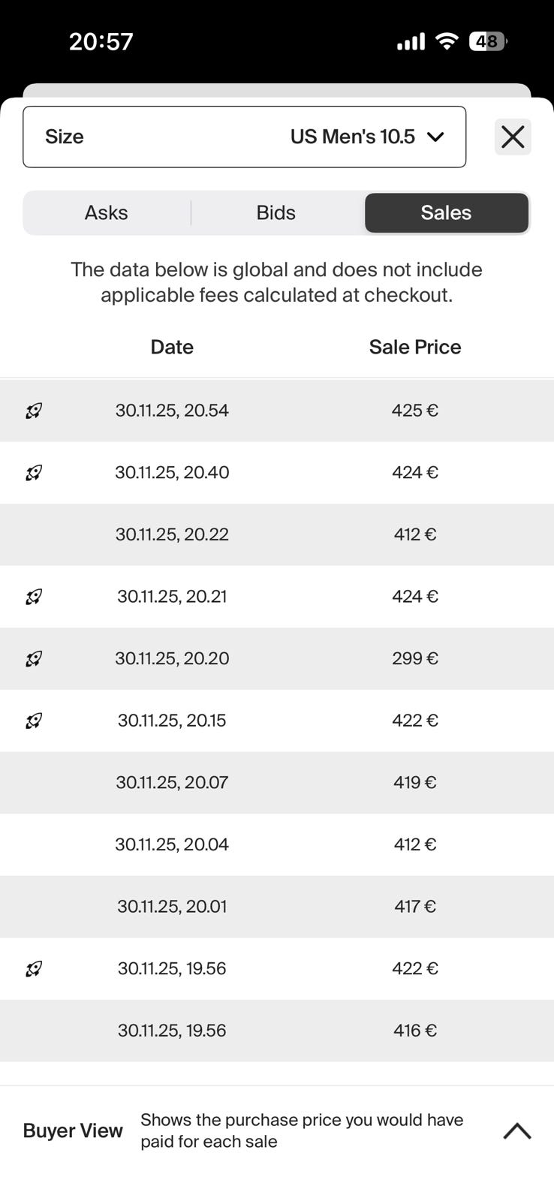
Task: Click the Sale Price column header
Action: pyautogui.click(x=414, y=347)
